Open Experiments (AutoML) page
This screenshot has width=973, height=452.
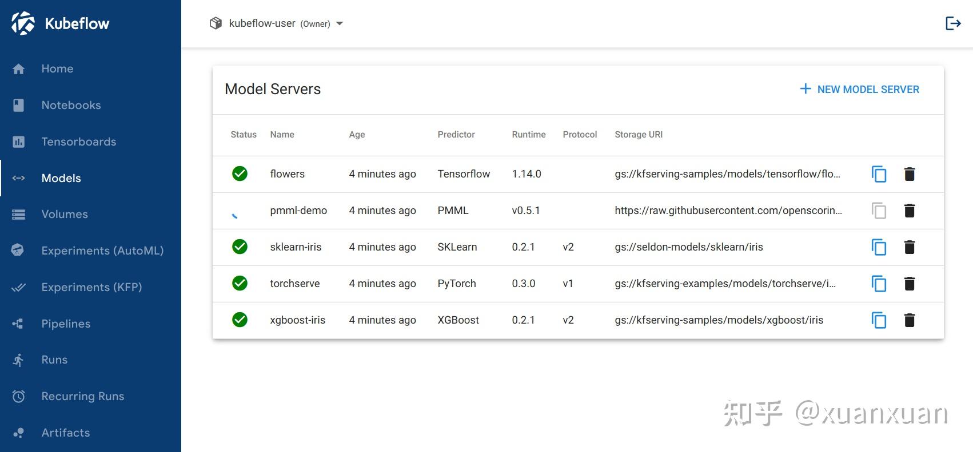click(x=102, y=251)
